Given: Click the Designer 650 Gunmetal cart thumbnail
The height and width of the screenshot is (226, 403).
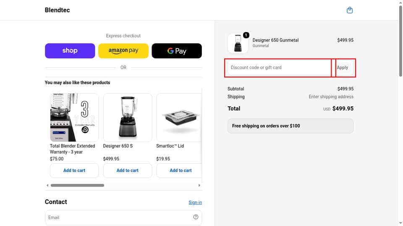Looking at the screenshot, I should click(x=238, y=43).
